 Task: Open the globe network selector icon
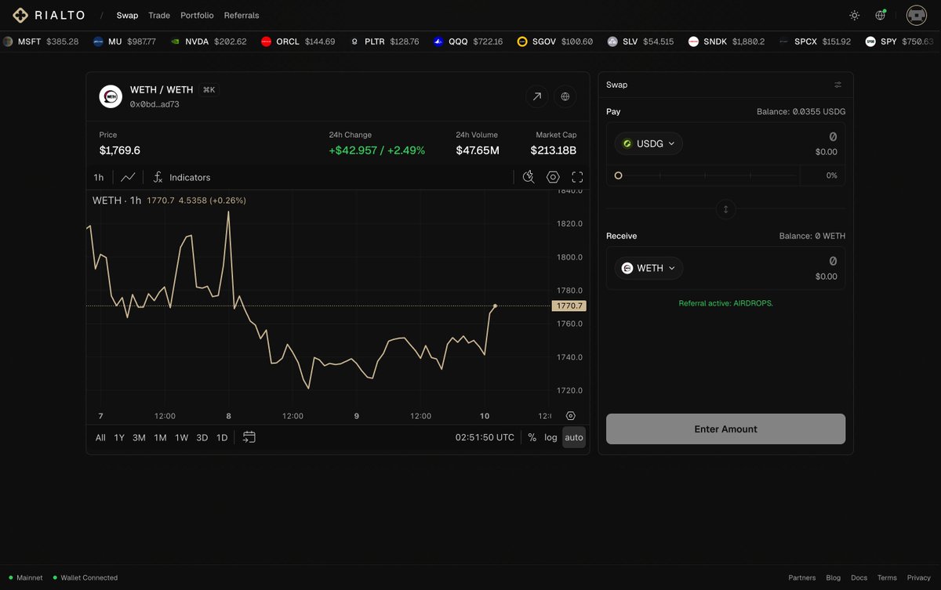pos(881,15)
